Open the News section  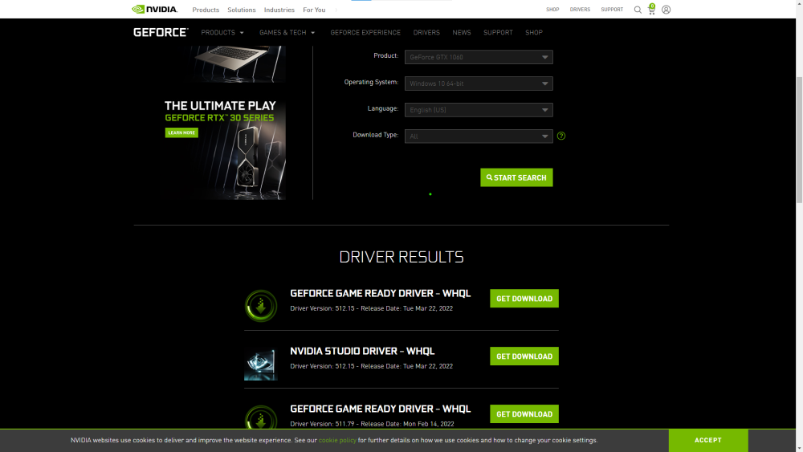point(462,32)
